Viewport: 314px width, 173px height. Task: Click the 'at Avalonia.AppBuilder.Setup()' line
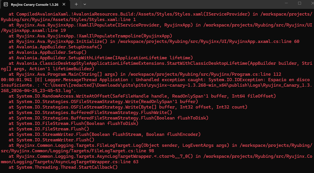click(48, 52)
